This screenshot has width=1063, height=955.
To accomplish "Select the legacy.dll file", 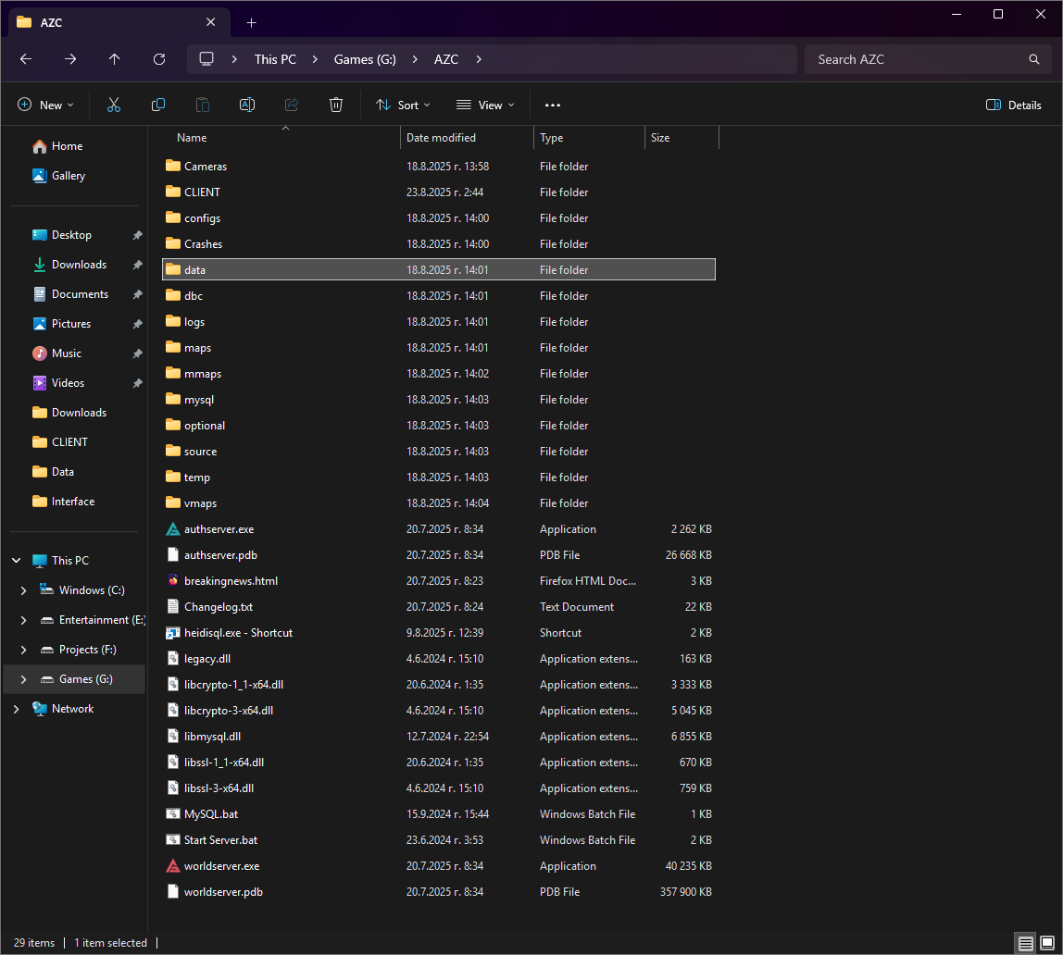I will click(439, 659).
